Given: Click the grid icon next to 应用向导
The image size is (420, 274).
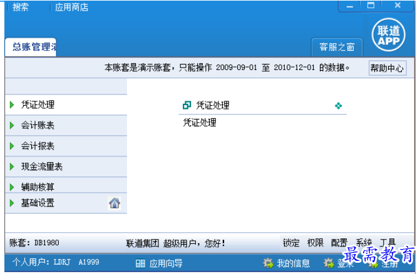Looking at the screenshot, I should click(140, 263).
